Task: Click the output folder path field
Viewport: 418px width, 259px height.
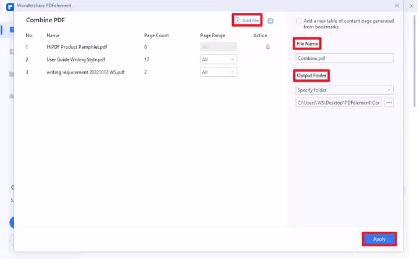Action: (x=338, y=102)
